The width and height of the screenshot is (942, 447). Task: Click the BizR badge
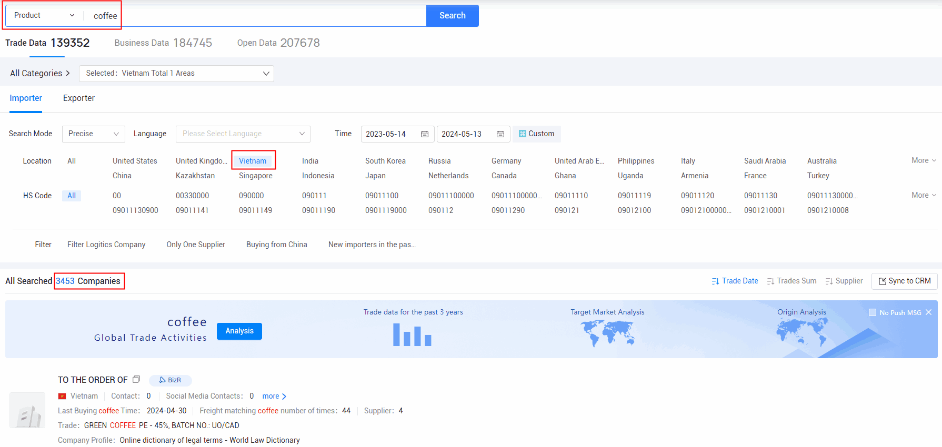click(171, 380)
